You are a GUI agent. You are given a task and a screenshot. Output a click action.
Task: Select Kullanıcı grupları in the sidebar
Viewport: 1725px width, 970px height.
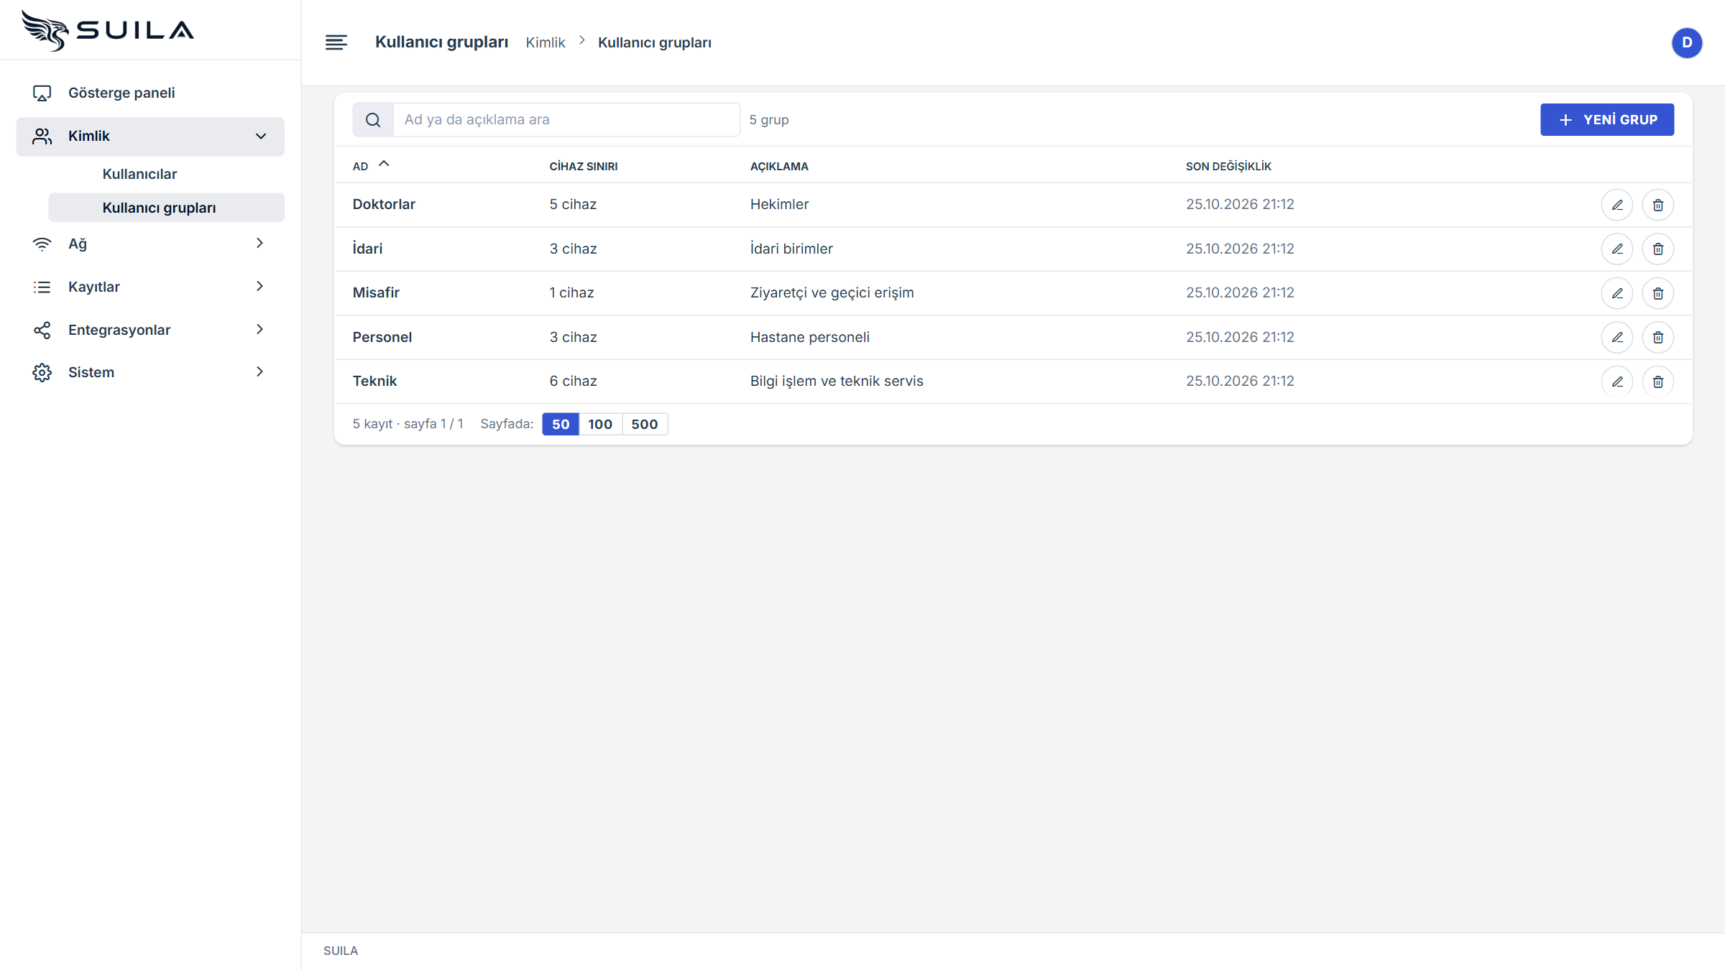pyautogui.click(x=166, y=208)
